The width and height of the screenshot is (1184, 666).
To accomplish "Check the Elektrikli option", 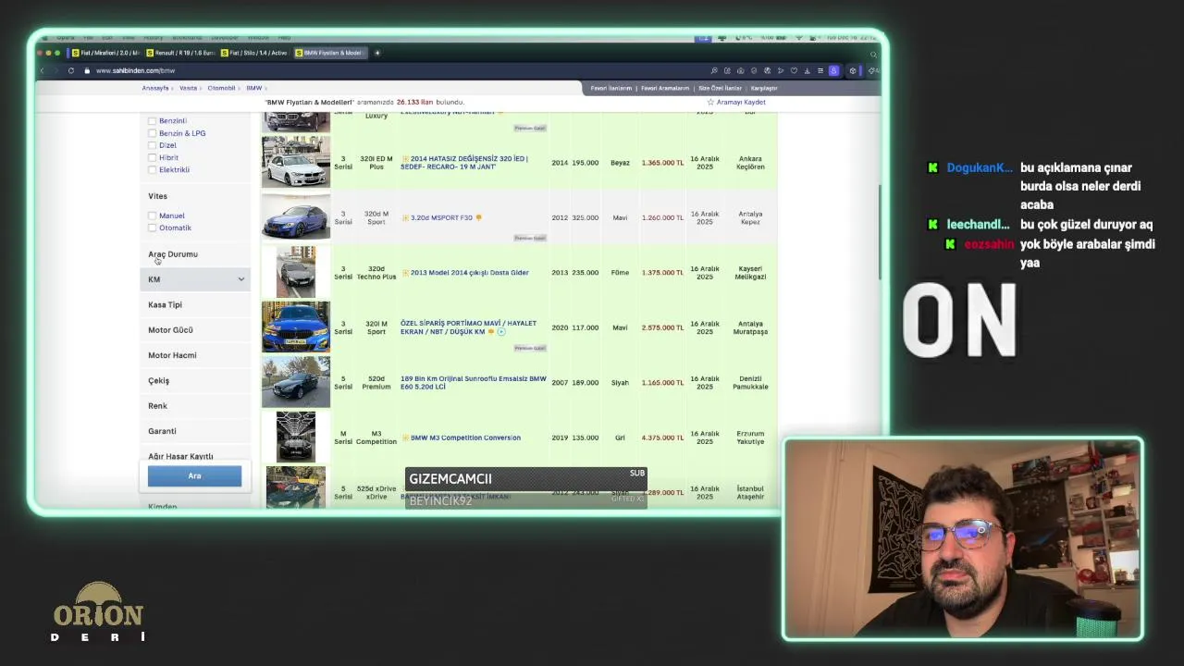I will click(x=153, y=169).
